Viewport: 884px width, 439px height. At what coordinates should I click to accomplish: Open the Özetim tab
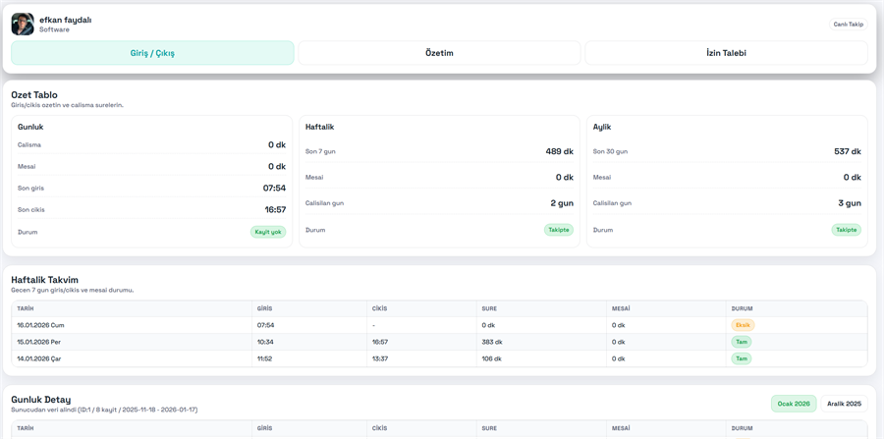pyautogui.click(x=439, y=53)
